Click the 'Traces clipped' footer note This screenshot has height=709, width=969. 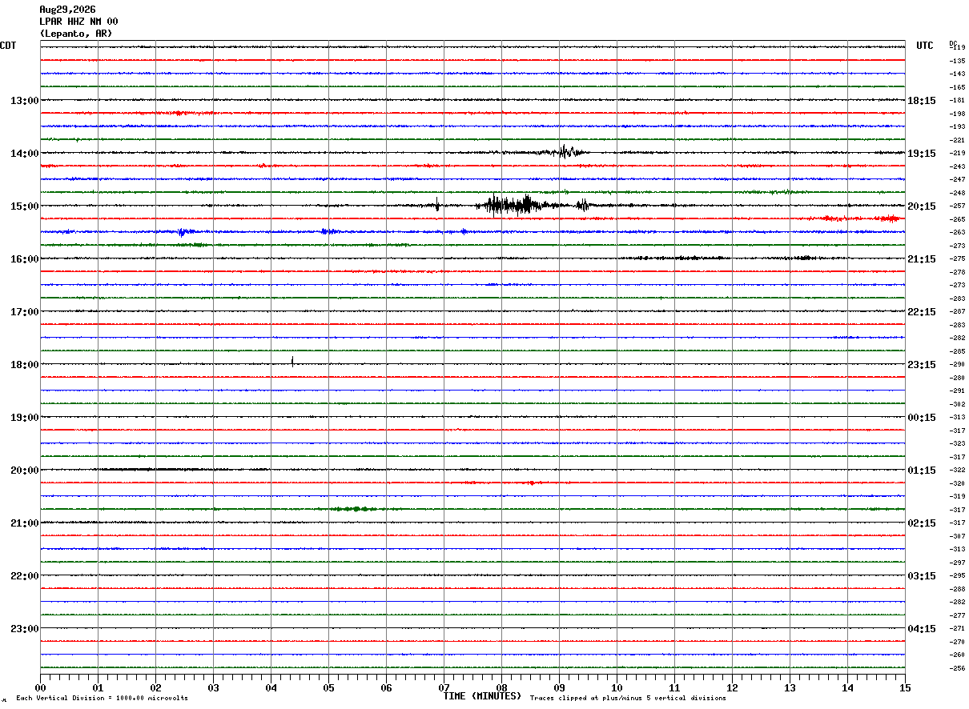tap(628, 698)
